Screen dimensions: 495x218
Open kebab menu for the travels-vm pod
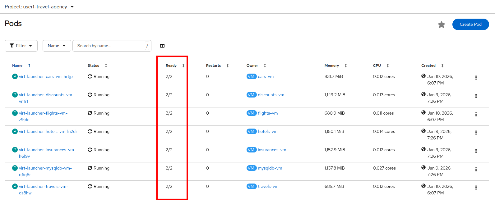(x=476, y=188)
